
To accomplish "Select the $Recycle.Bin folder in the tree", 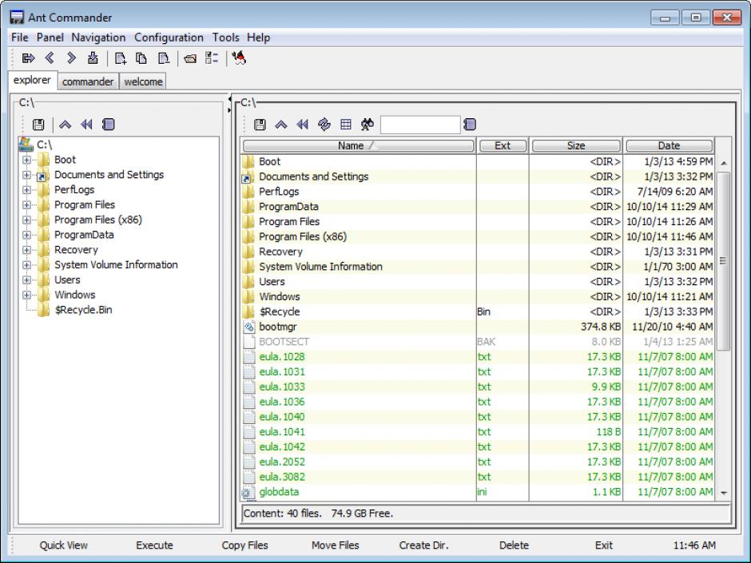I will pos(83,310).
